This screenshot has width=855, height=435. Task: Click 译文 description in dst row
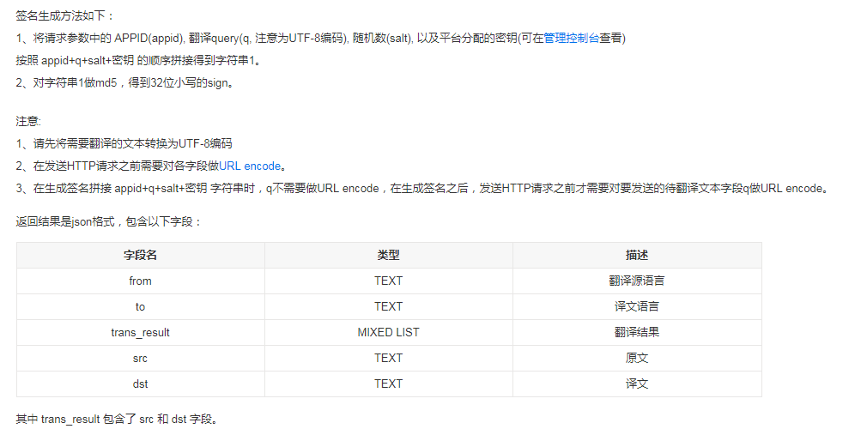(x=637, y=384)
